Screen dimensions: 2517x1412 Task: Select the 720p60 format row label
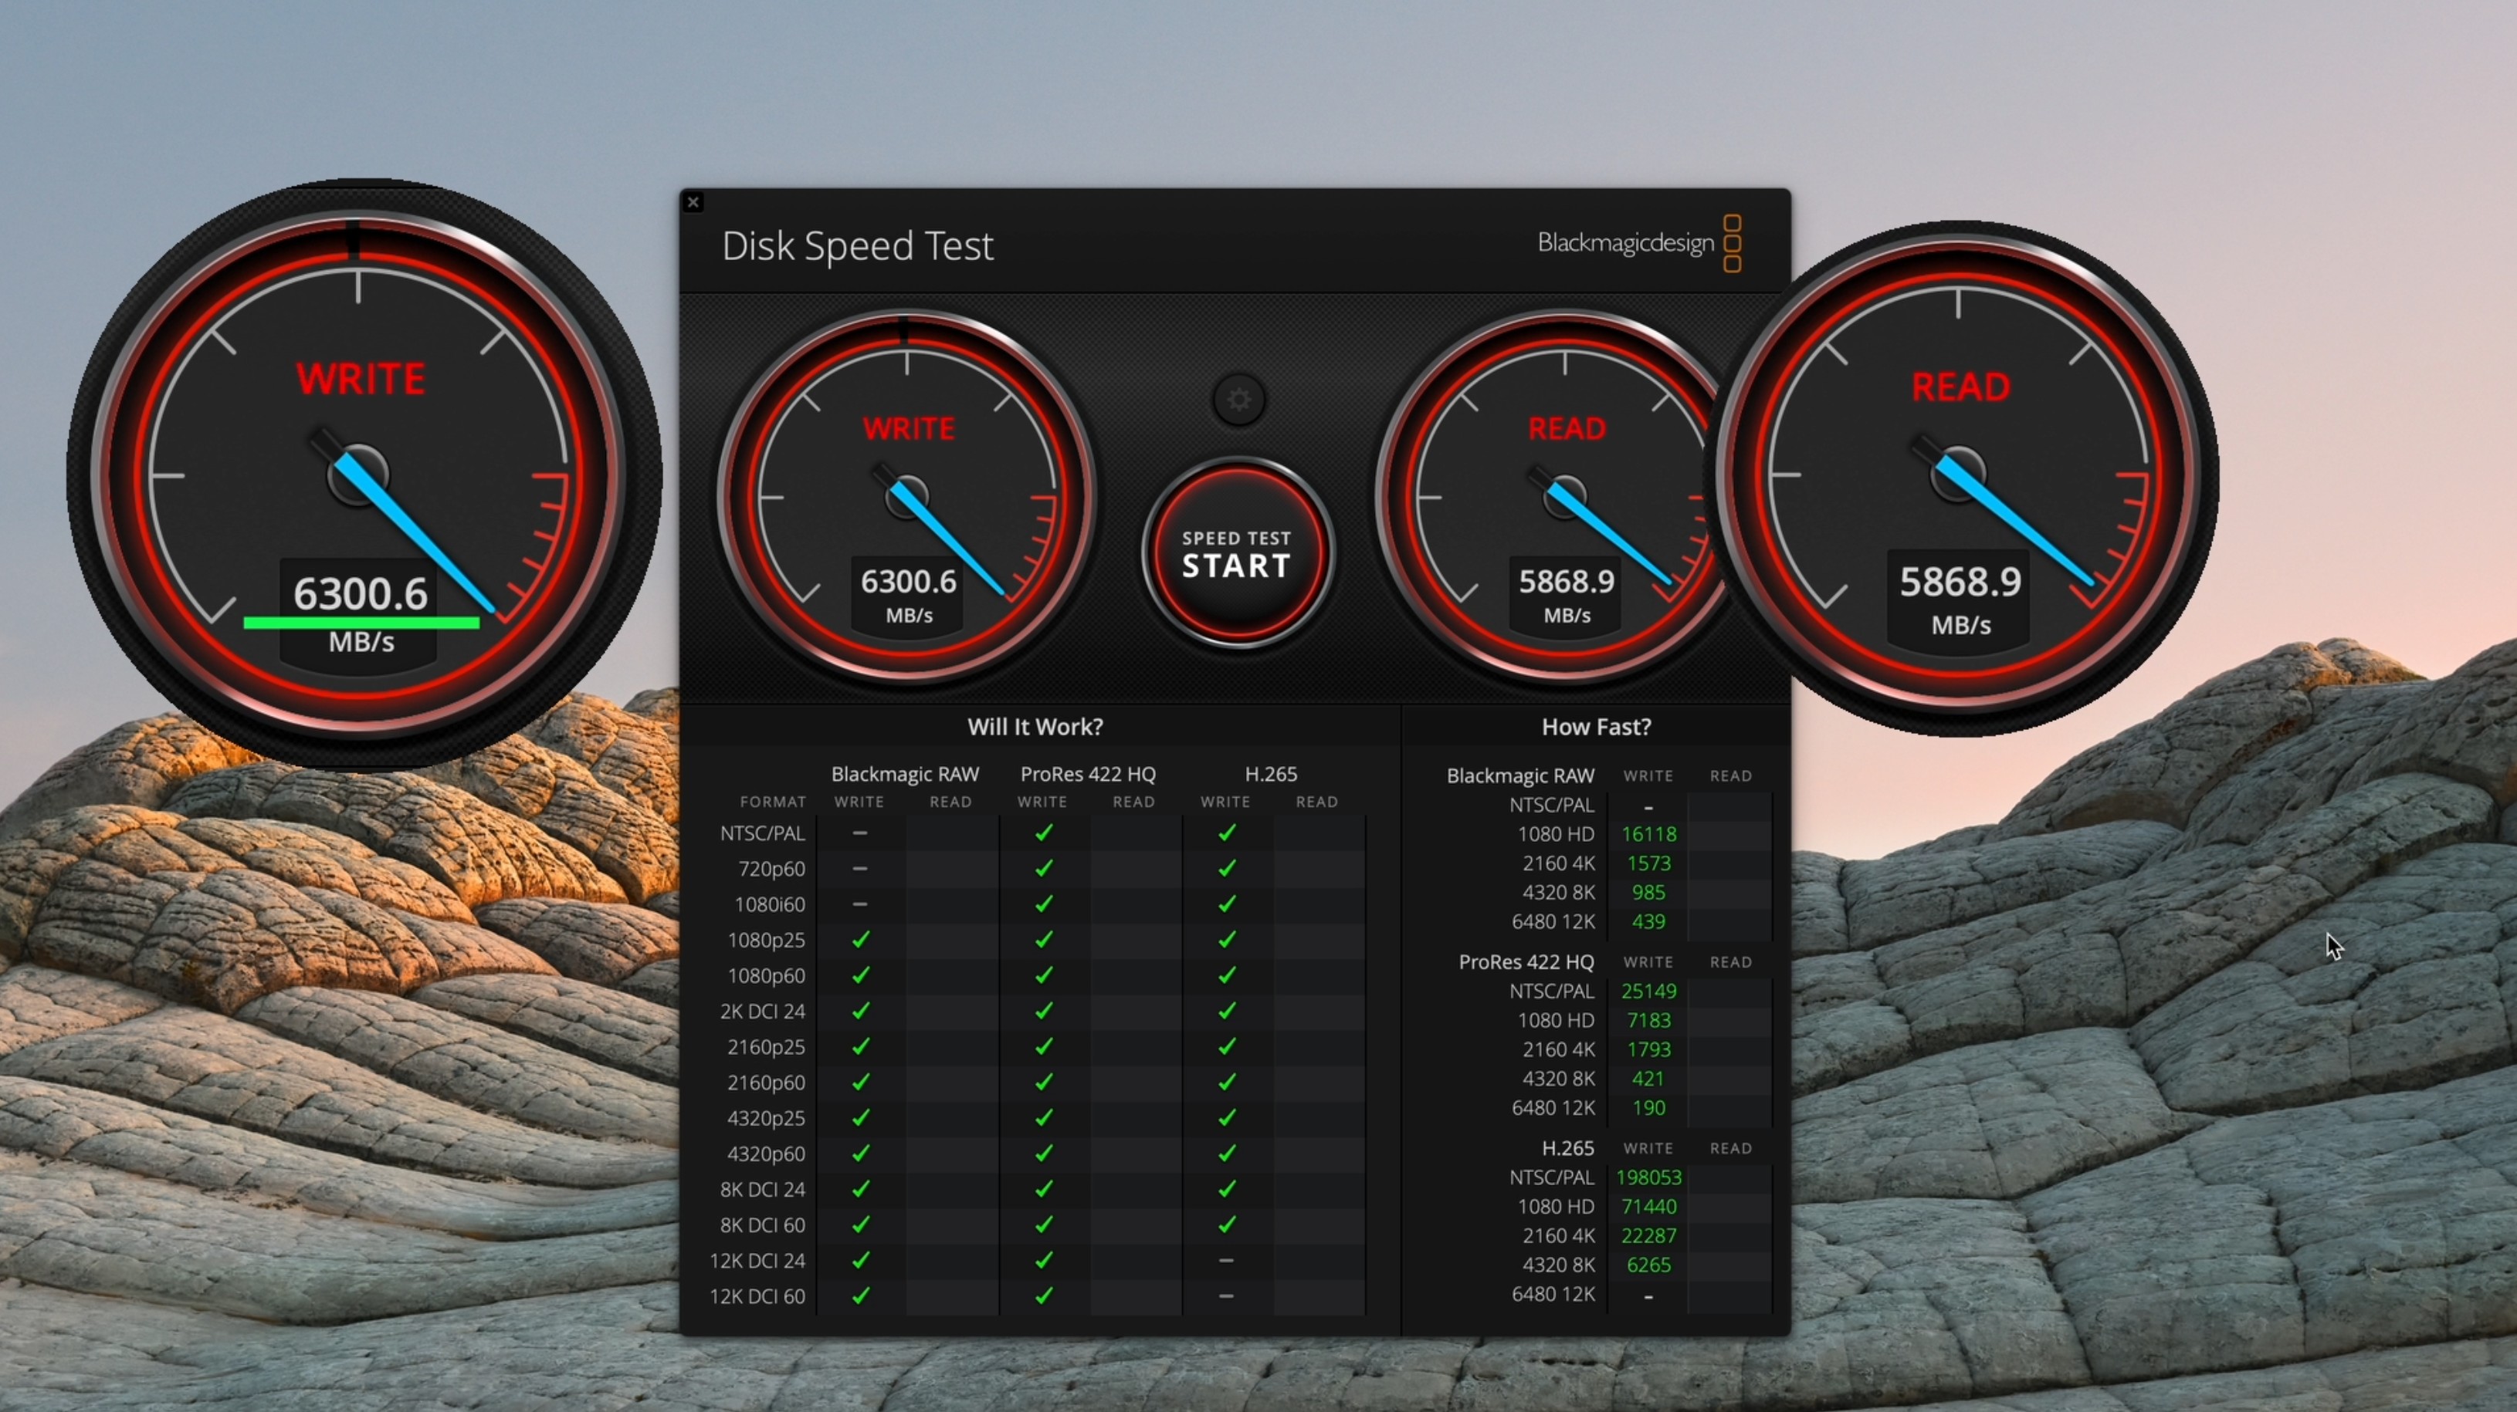pos(772,869)
